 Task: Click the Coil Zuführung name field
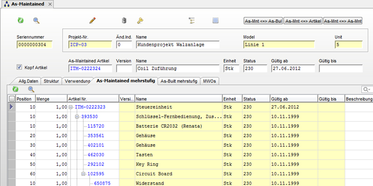tap(178, 69)
